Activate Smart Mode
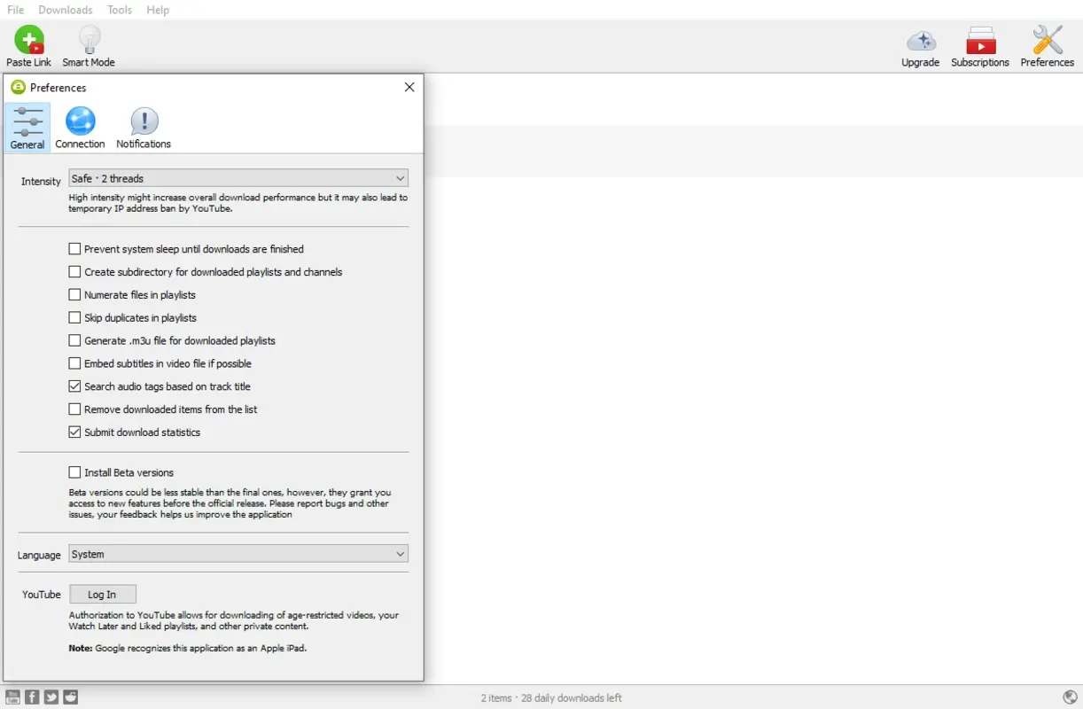 [88, 44]
